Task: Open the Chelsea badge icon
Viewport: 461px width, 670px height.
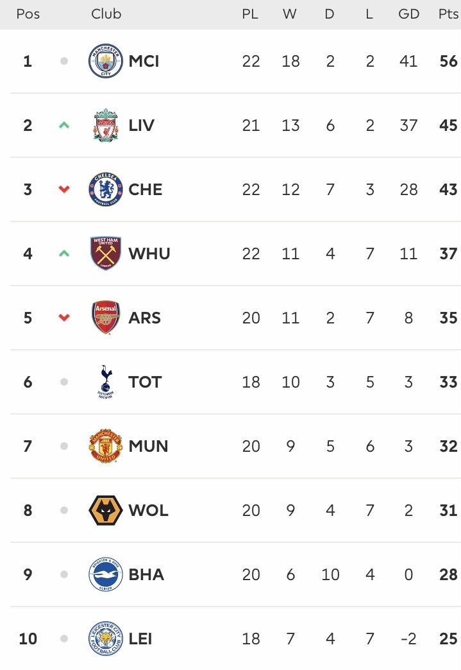Action: click(105, 189)
